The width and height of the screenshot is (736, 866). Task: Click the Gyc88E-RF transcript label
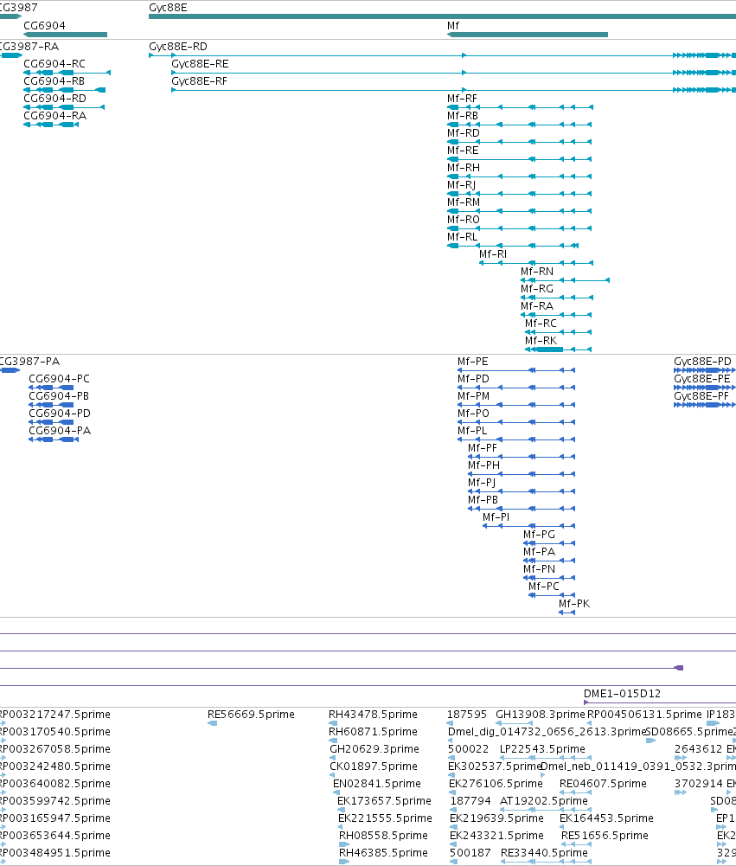[x=199, y=81]
